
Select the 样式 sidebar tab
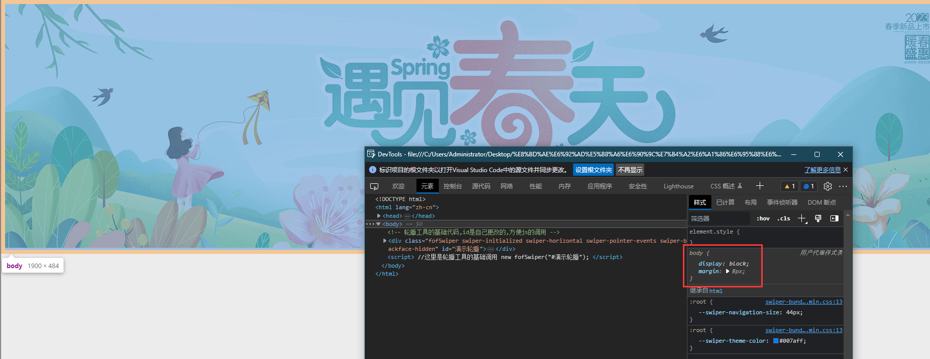tap(700, 202)
